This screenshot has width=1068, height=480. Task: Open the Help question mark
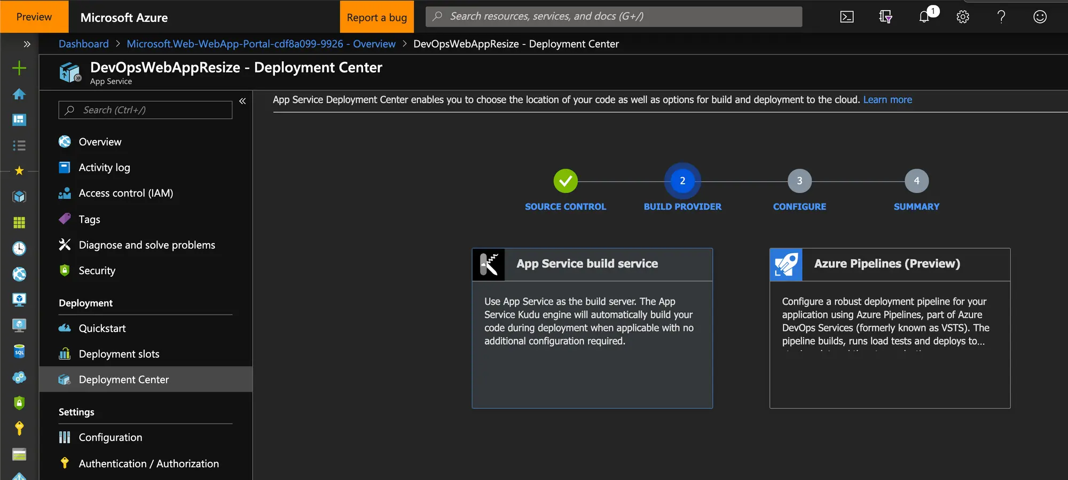coord(1001,17)
